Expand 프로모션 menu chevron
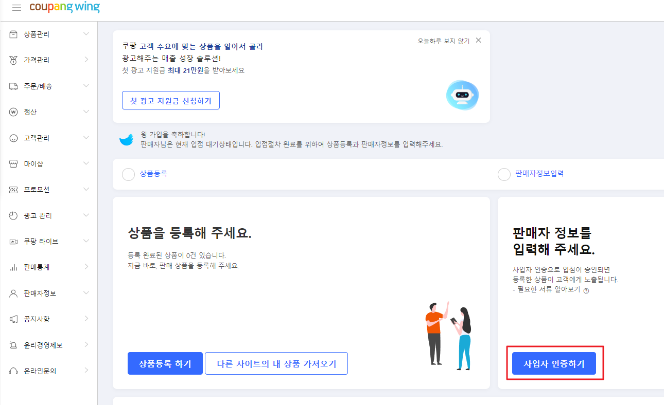 pyautogui.click(x=86, y=190)
